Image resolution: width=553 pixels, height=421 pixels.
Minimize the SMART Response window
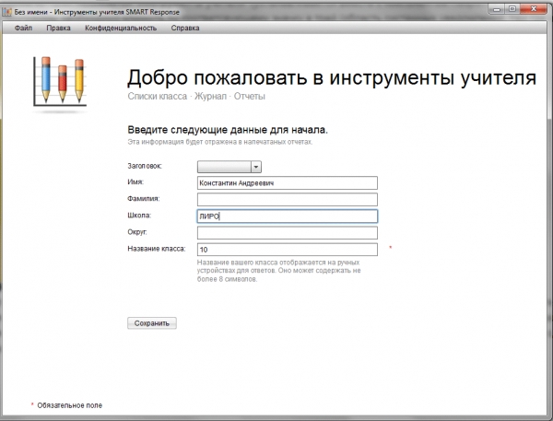click(497, 9)
